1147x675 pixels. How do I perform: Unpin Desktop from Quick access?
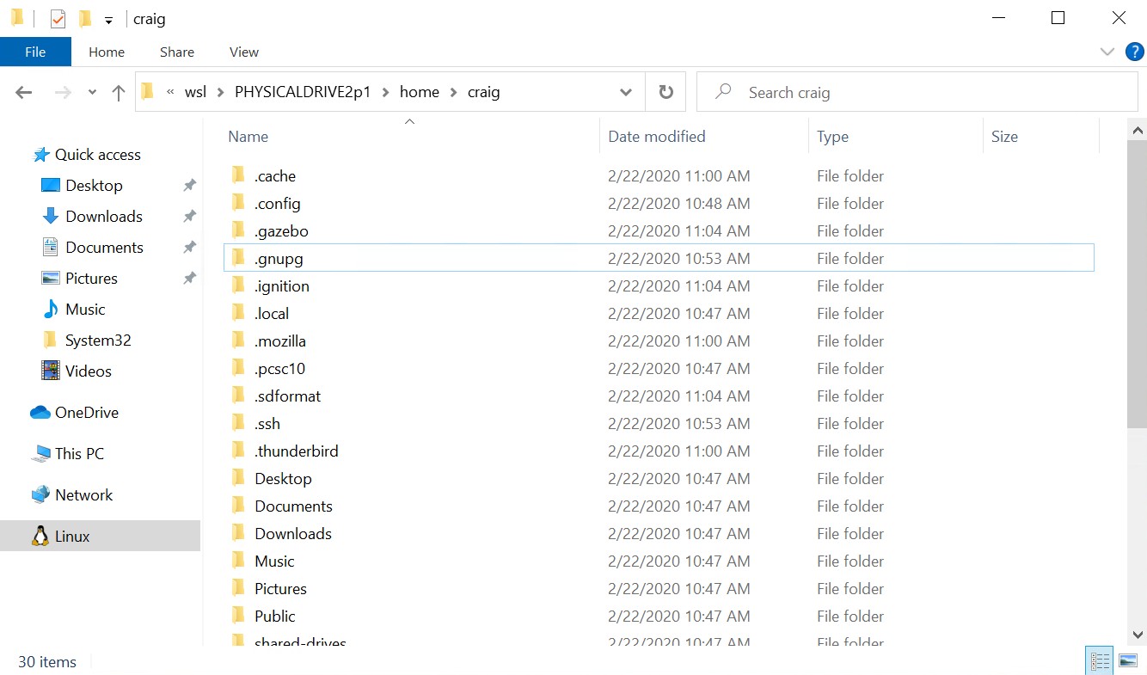click(189, 186)
